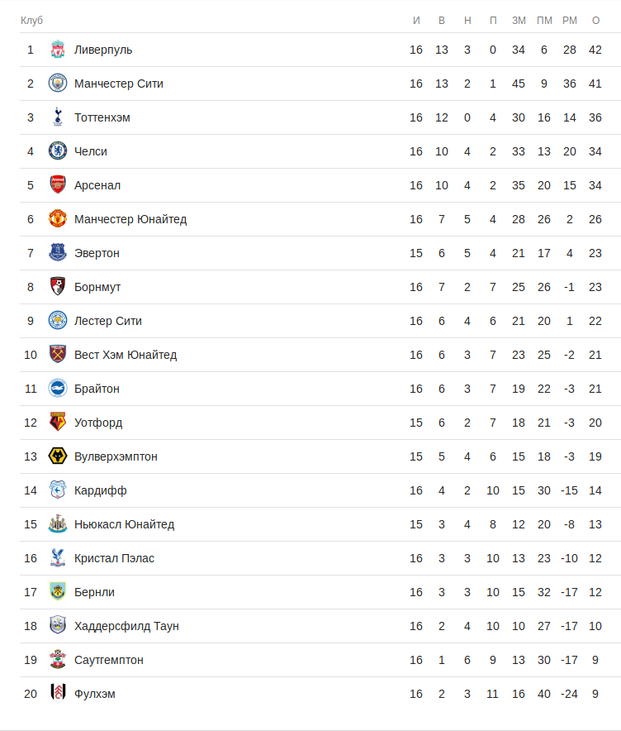Click the О points column header
This screenshot has height=731, width=621.
[x=595, y=20]
